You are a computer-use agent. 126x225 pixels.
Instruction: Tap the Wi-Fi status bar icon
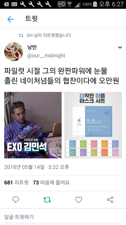[x=70, y=4]
